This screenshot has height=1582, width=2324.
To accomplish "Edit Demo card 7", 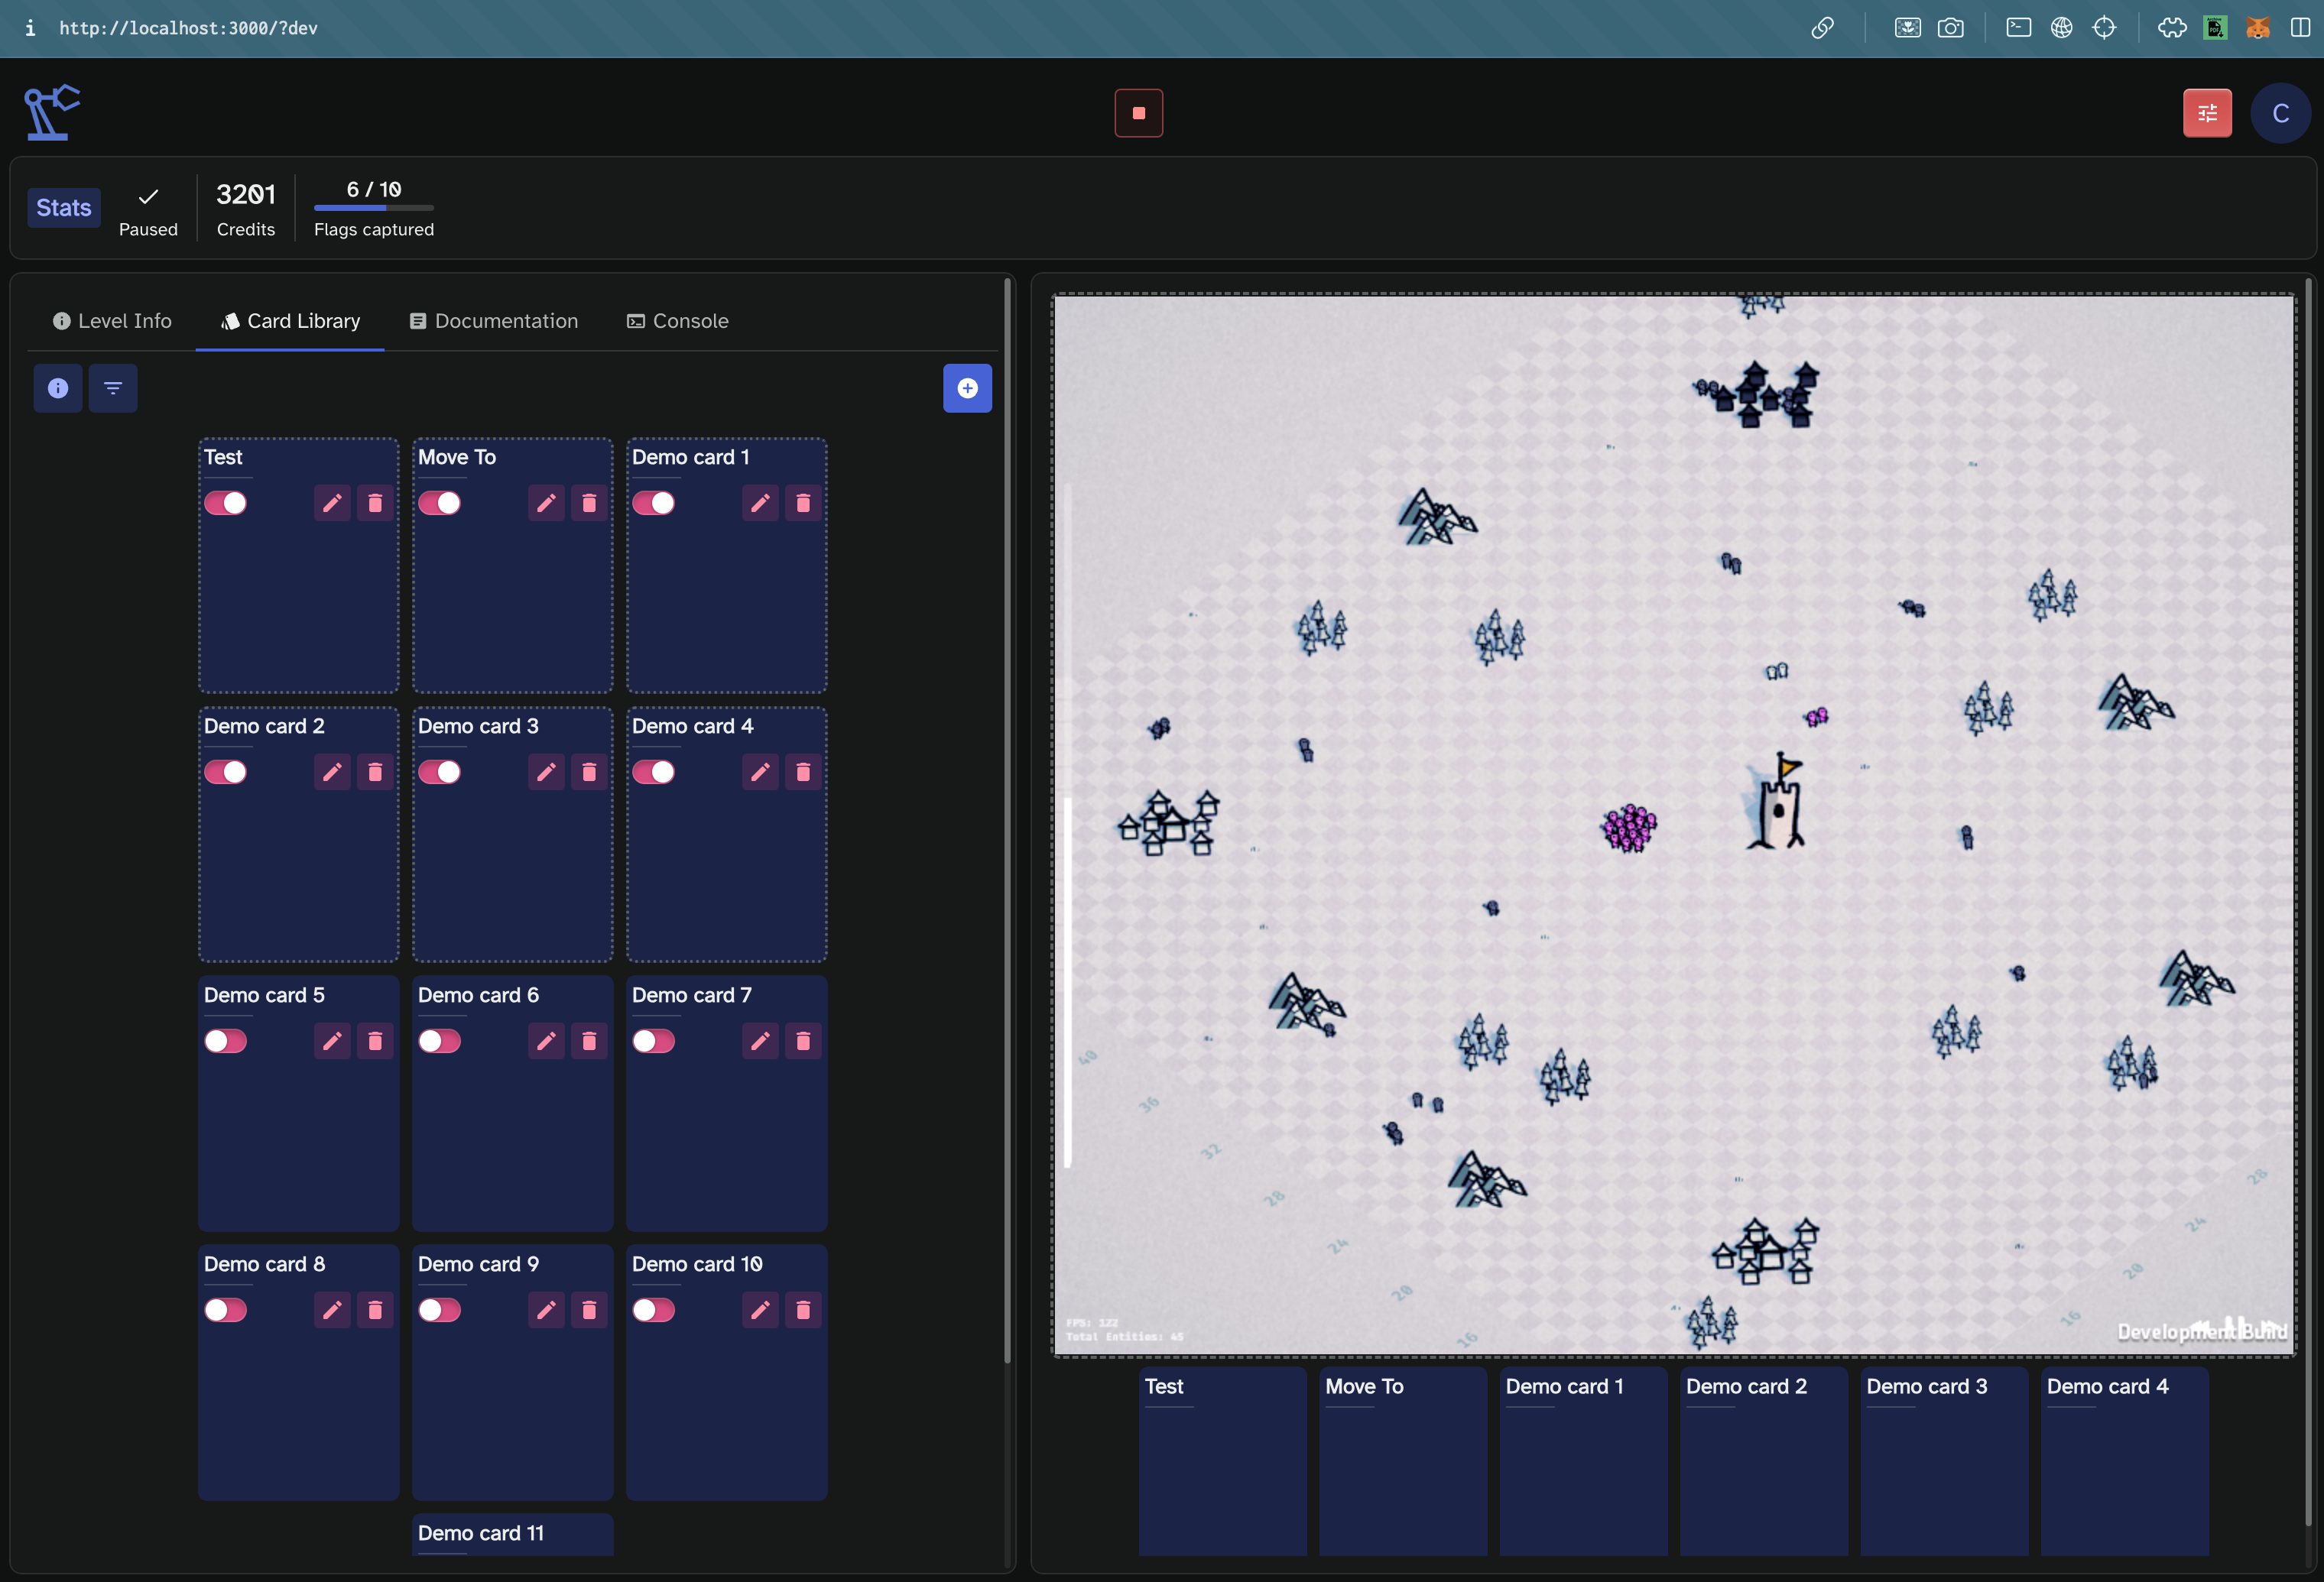I will (760, 1041).
